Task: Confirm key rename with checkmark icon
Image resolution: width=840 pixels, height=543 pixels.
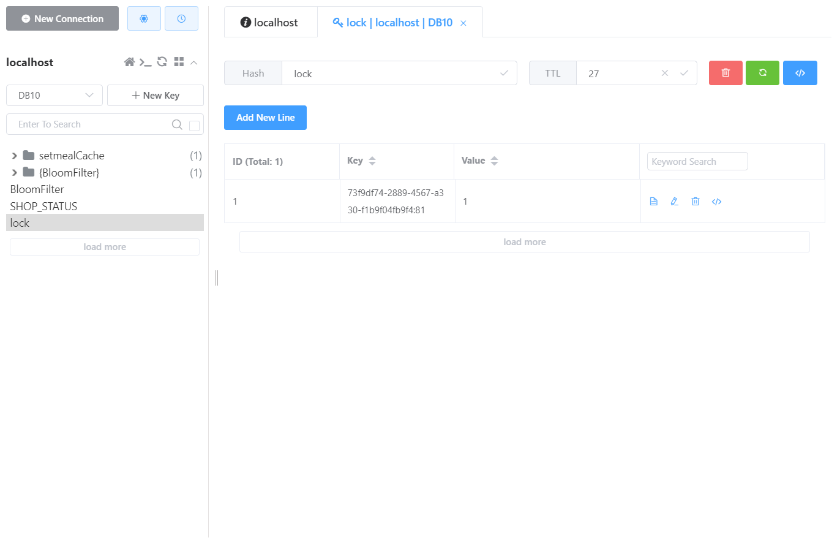Action: (504, 73)
